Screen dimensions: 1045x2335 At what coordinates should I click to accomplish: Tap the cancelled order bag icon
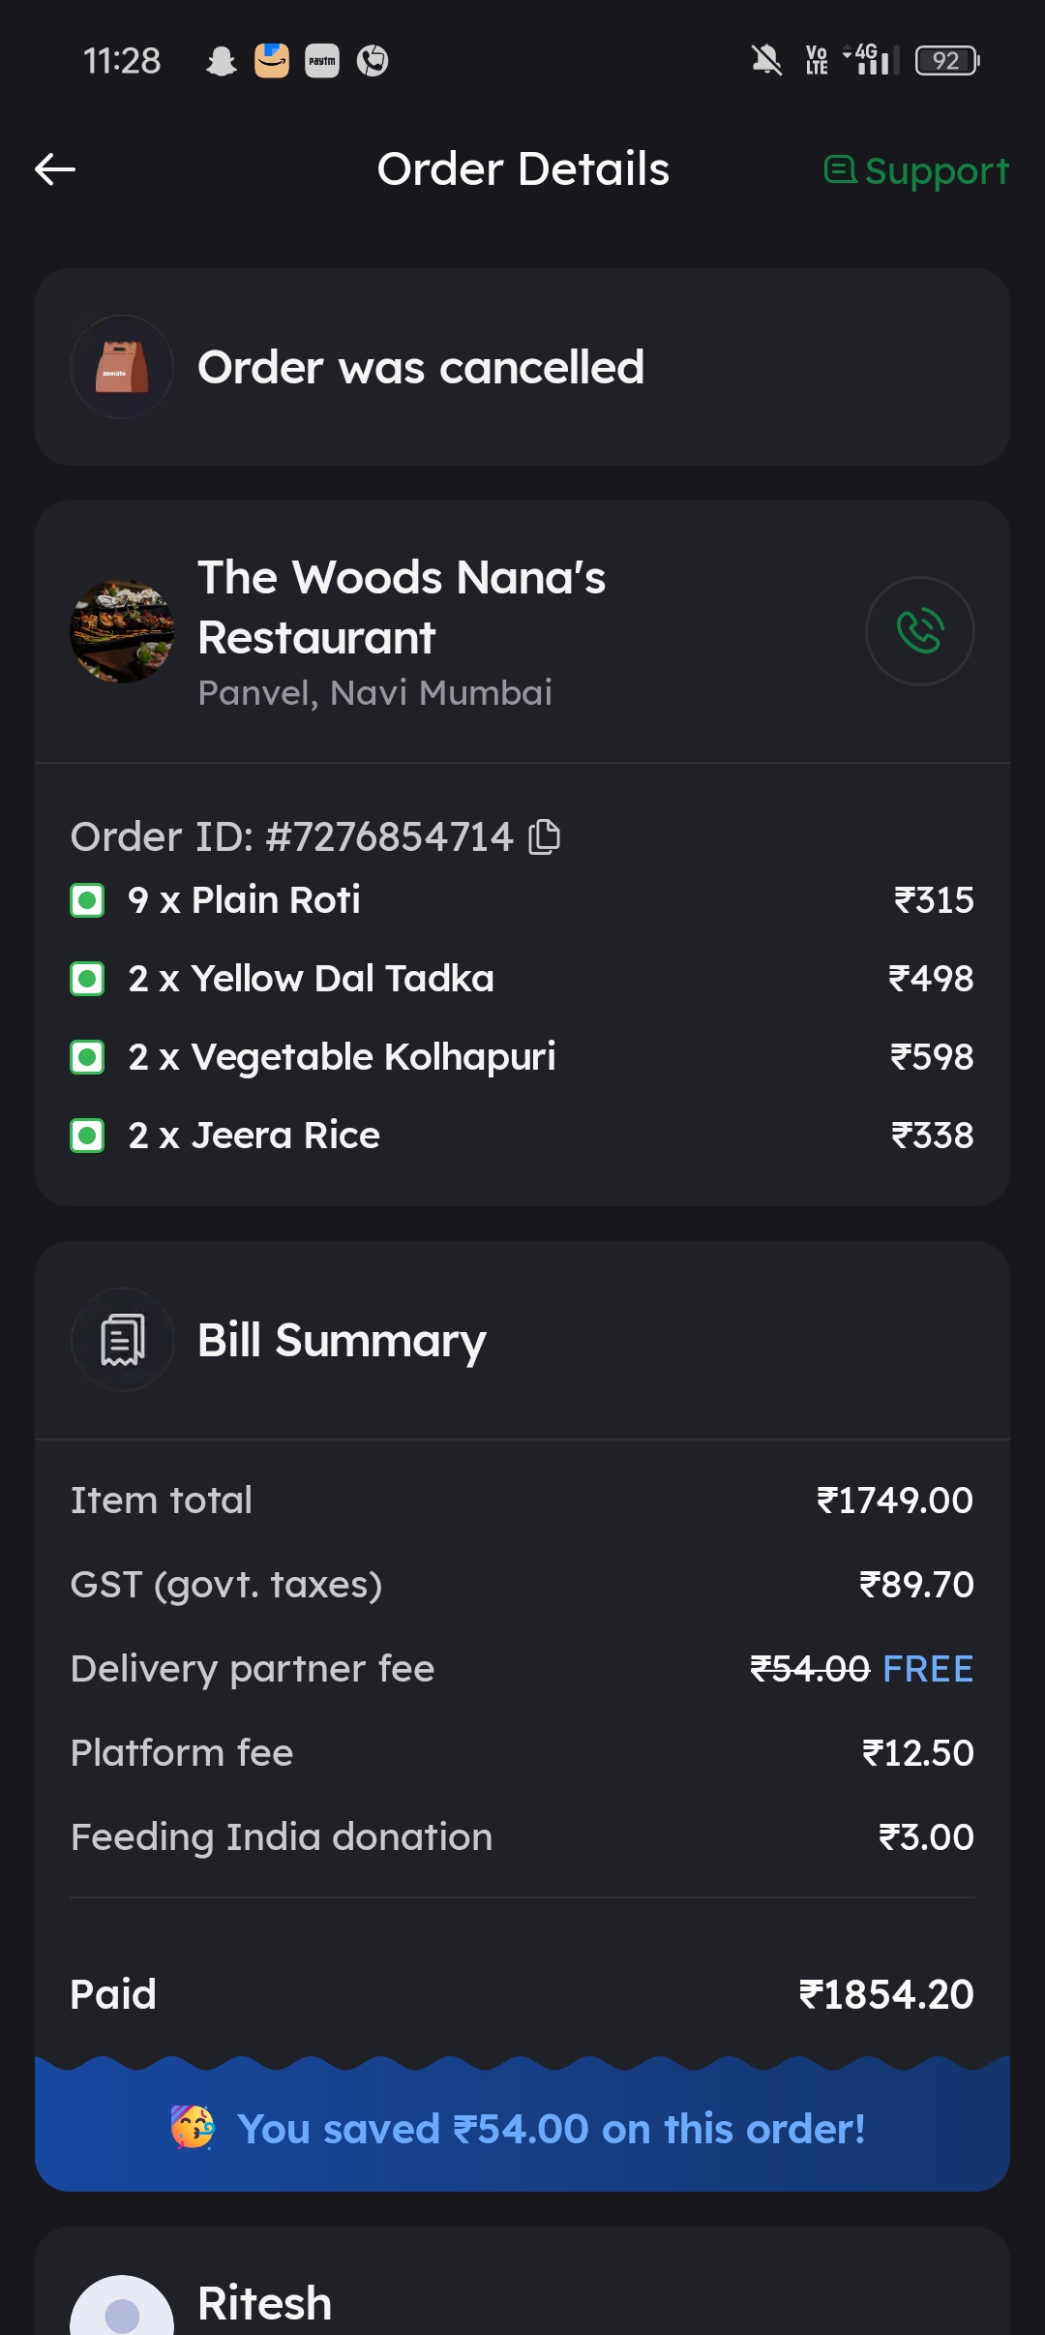tap(122, 367)
